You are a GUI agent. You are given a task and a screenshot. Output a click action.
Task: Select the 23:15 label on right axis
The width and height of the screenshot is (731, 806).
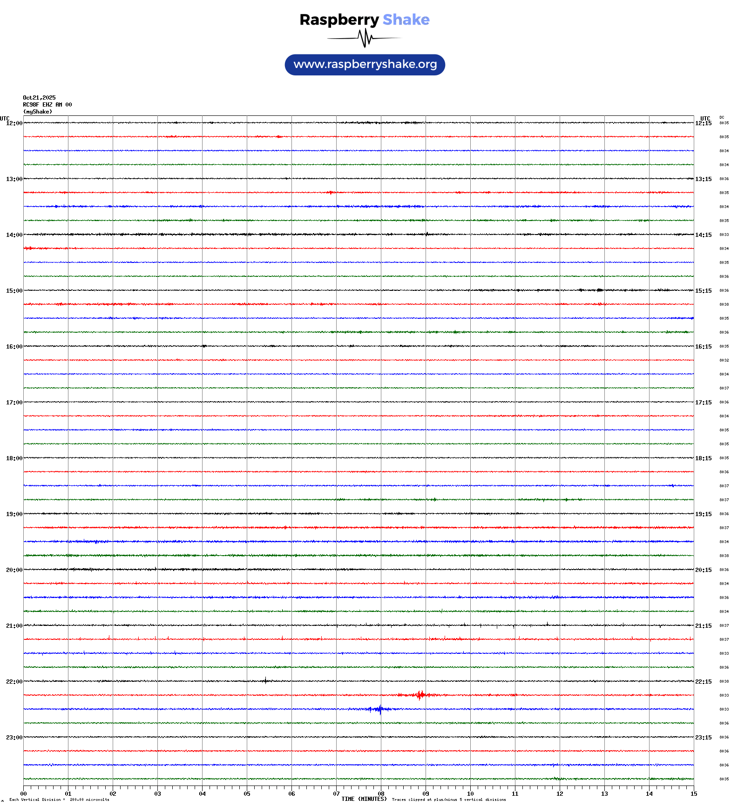point(703,738)
